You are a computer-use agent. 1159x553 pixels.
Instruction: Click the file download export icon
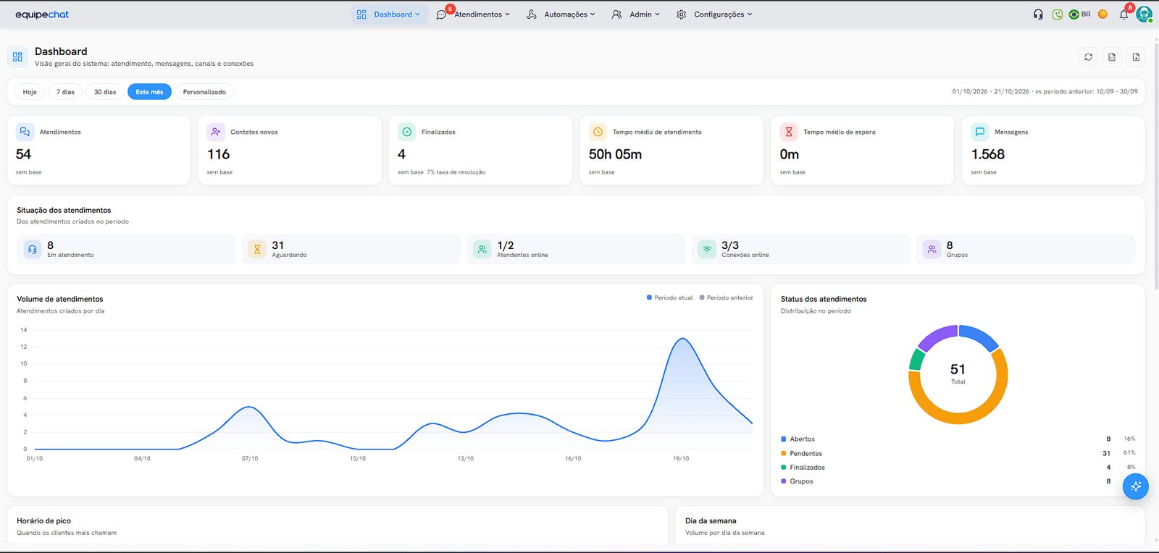point(1136,57)
